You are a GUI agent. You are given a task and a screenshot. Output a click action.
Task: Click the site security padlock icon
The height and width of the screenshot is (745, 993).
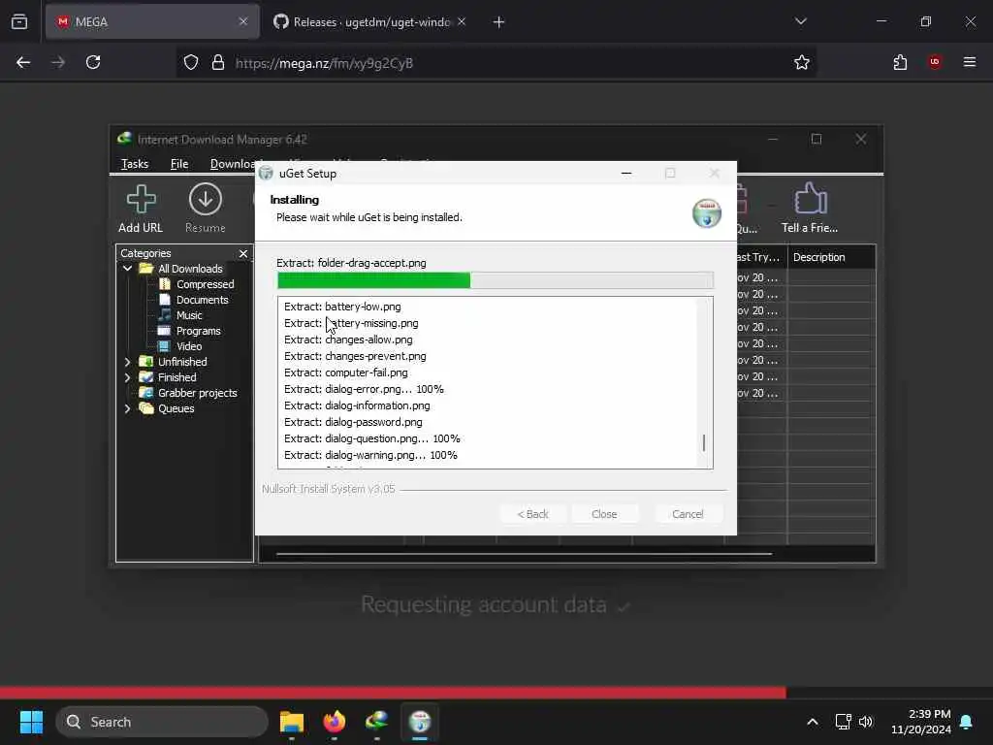218,63
